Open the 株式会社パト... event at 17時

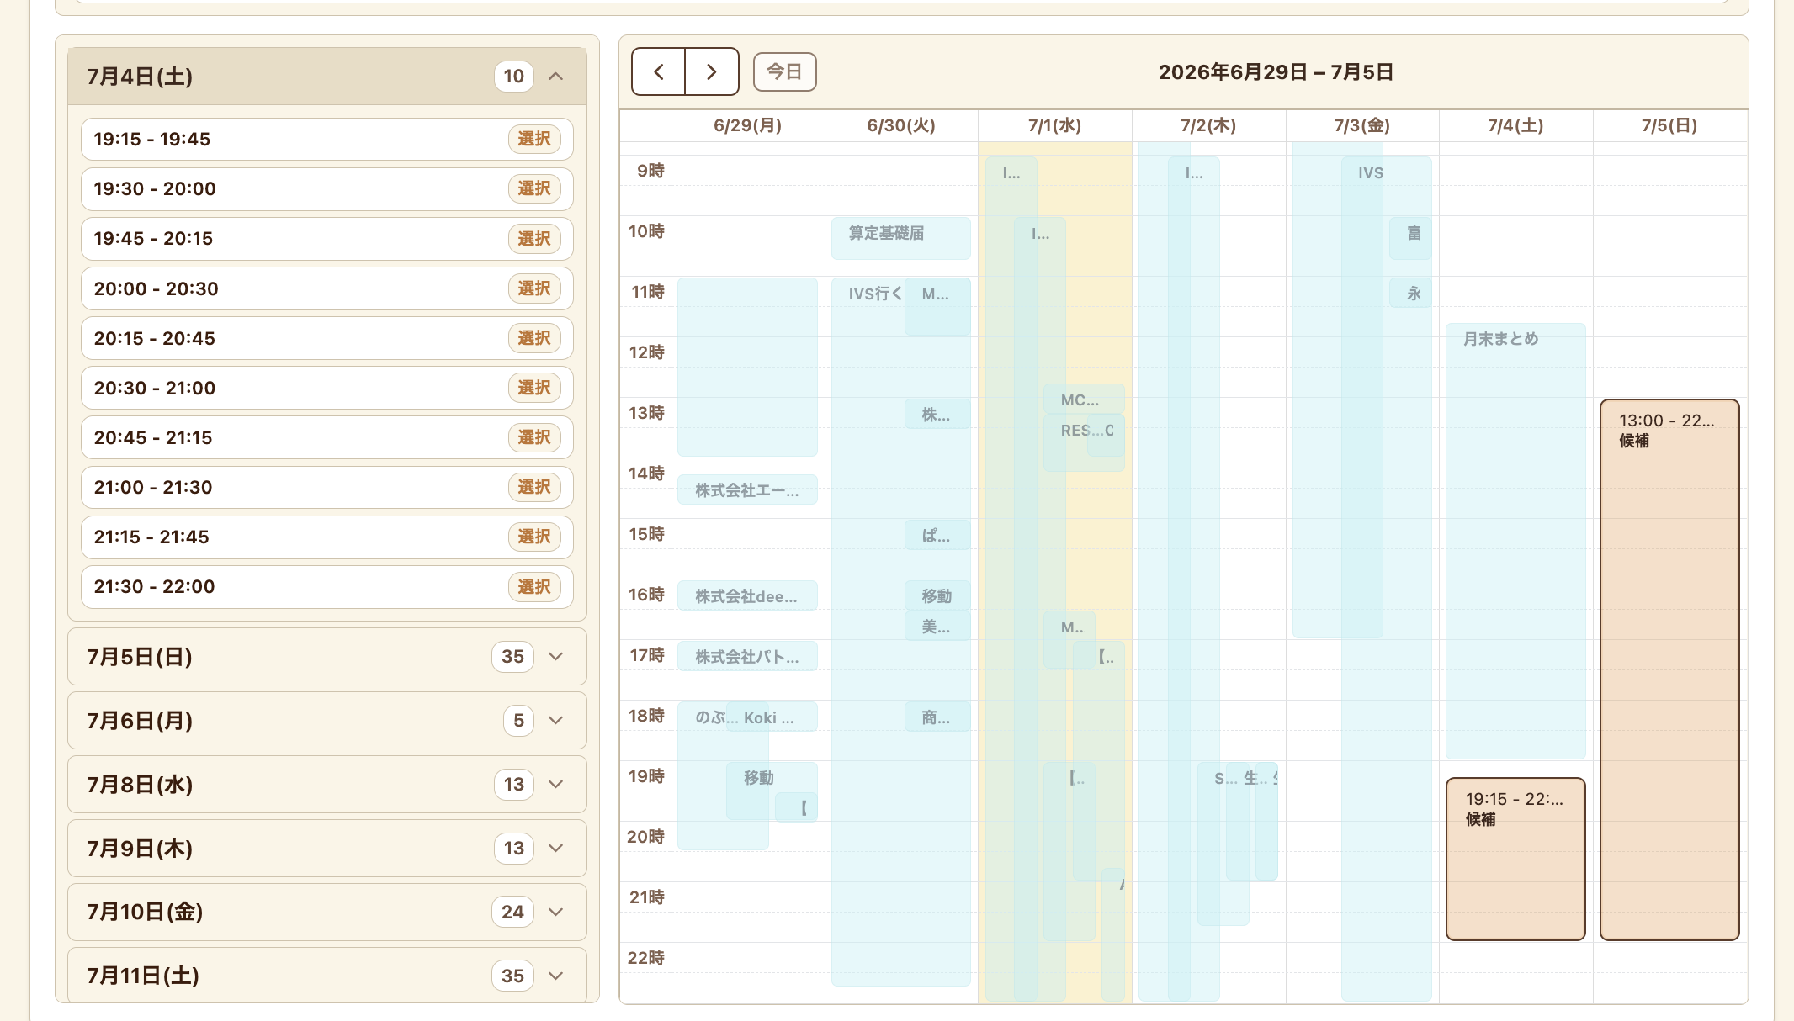(747, 656)
